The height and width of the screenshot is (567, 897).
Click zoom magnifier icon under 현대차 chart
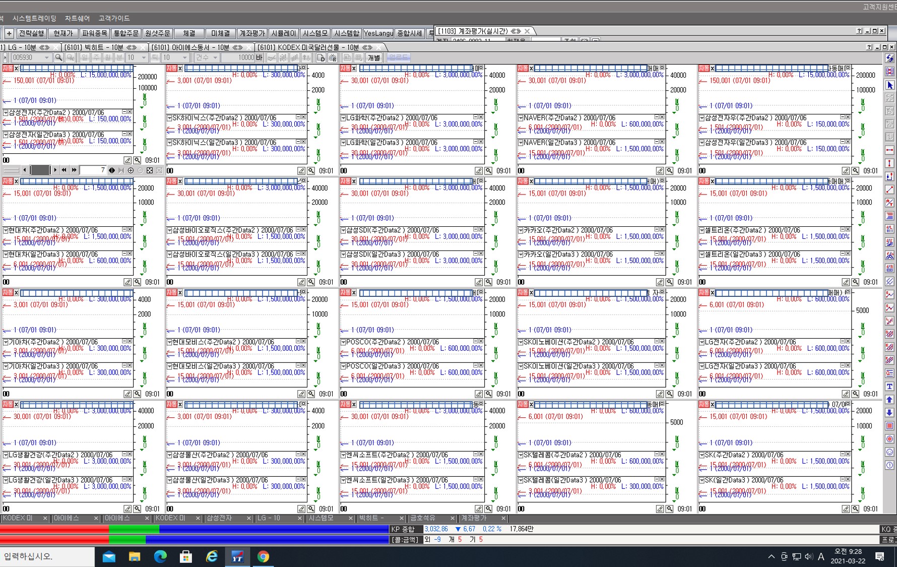pos(137,282)
